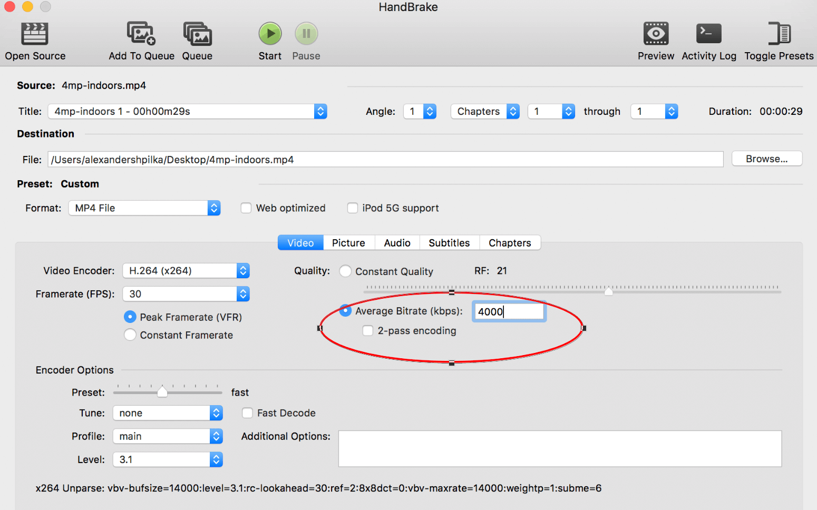
Task: Click the Additional Options text box
Action: (x=560, y=449)
